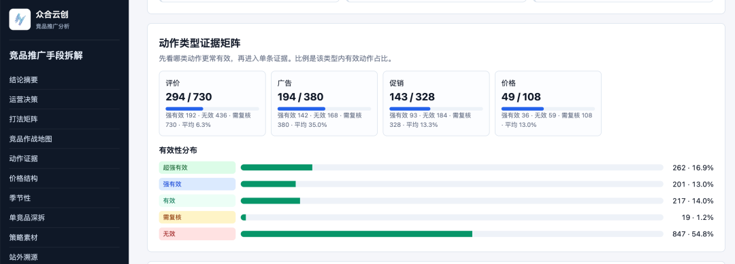Image resolution: width=735 pixels, height=264 pixels.
Task: Click the 评价 card progress bar
Action: (x=212, y=109)
